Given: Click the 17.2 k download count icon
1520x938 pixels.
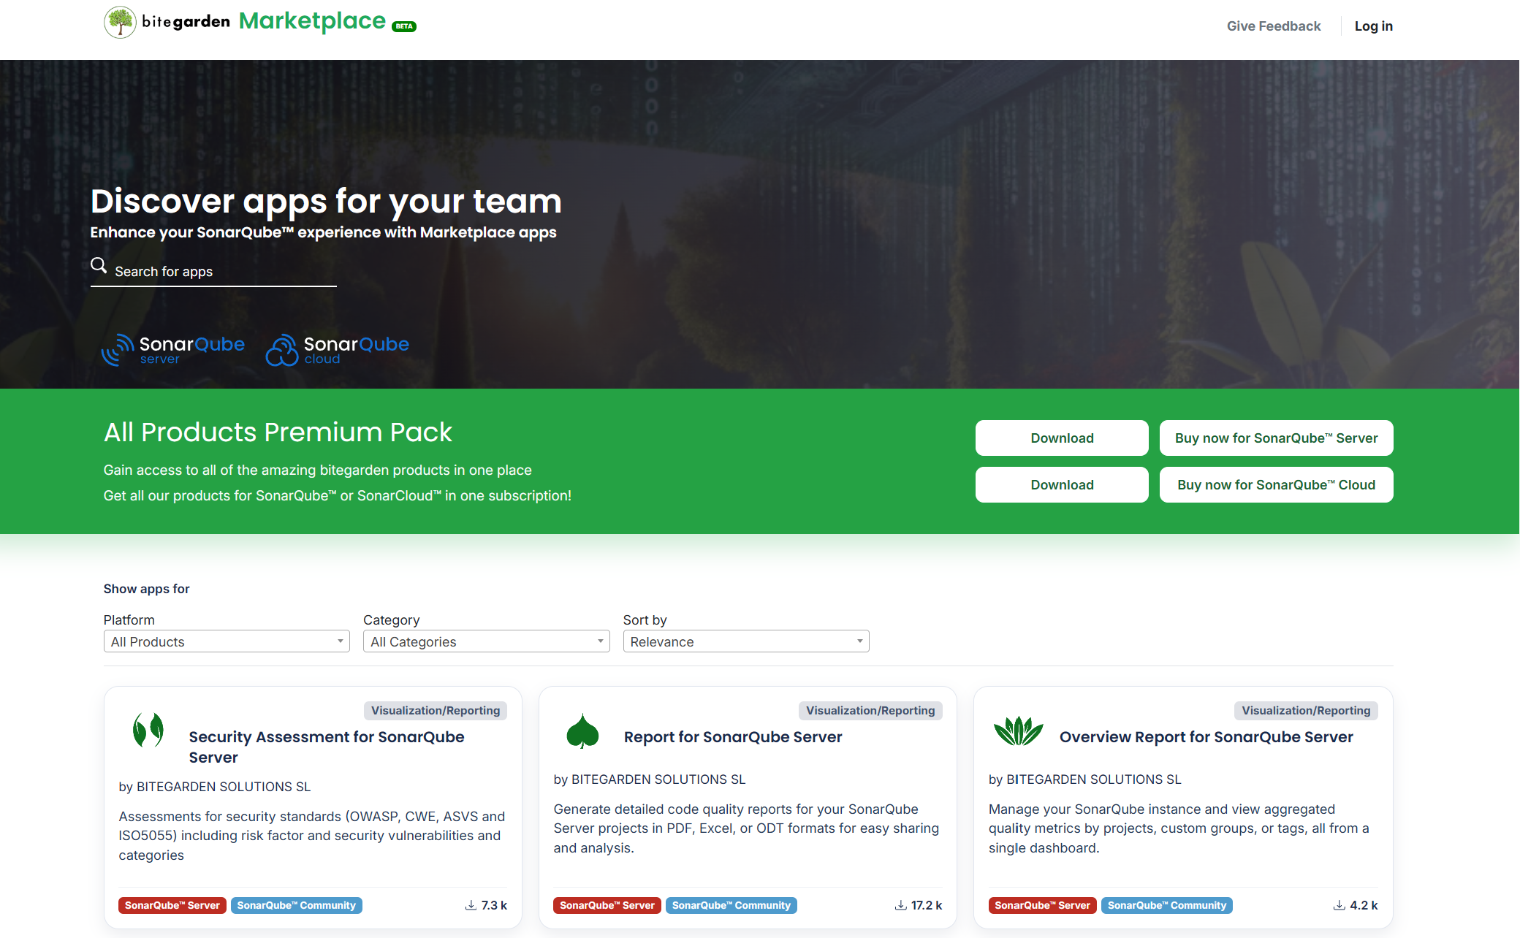Looking at the screenshot, I should click(x=900, y=905).
